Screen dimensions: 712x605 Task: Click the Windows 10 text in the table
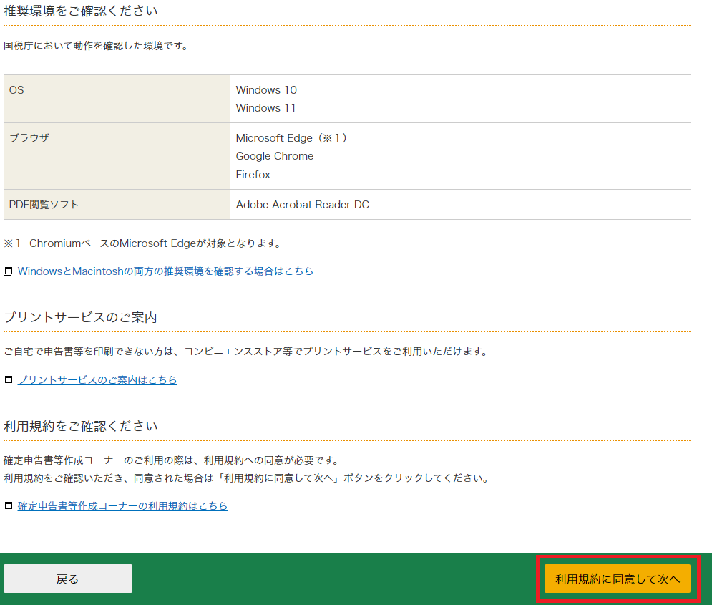coord(266,90)
